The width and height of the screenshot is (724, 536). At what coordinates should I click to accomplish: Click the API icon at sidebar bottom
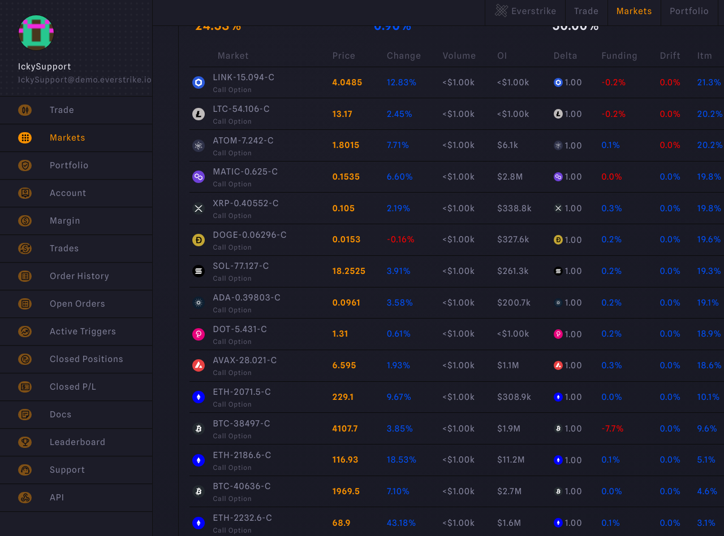pyautogui.click(x=25, y=497)
